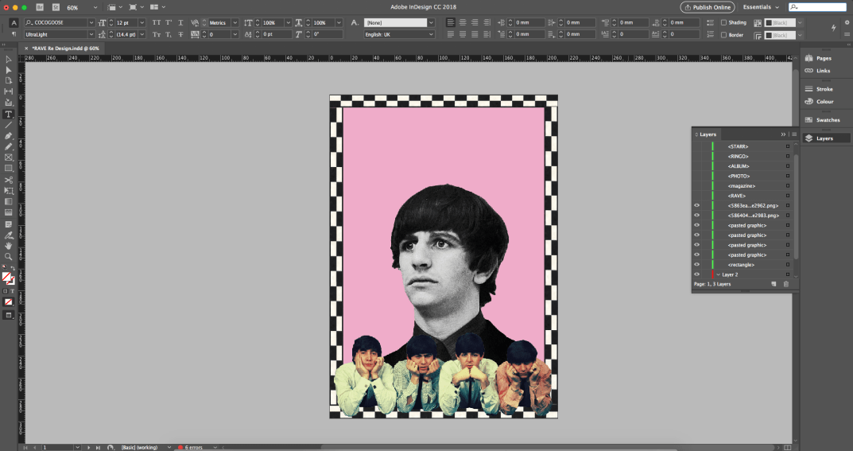Enable the Border checkbox
This screenshot has width=853, height=451.
pyautogui.click(x=723, y=35)
